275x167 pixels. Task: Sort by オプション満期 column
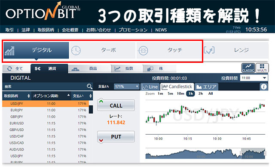(x=51, y=96)
